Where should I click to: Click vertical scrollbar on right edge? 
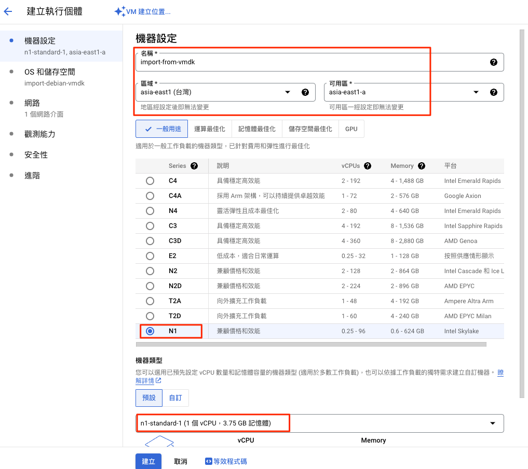(x=522, y=214)
